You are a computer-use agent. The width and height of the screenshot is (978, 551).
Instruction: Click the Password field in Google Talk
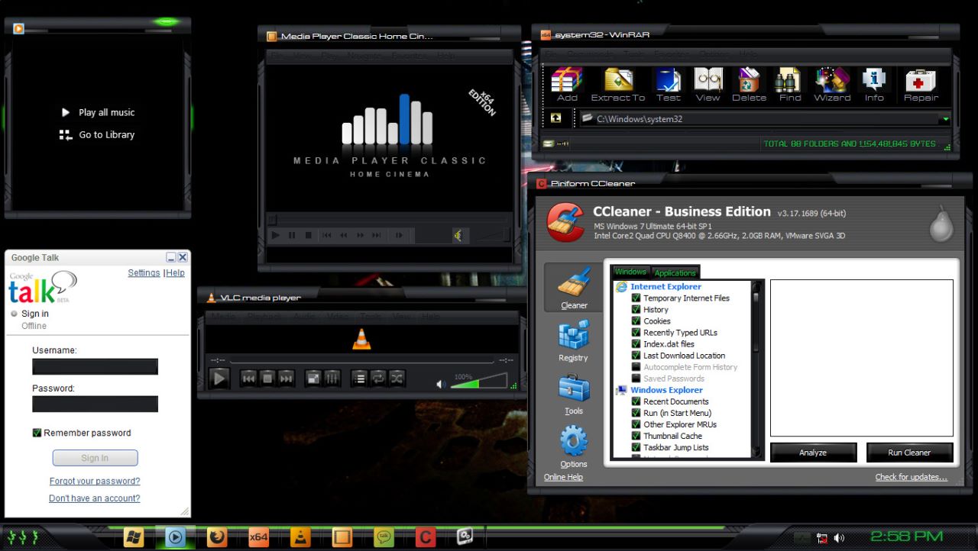(x=95, y=404)
